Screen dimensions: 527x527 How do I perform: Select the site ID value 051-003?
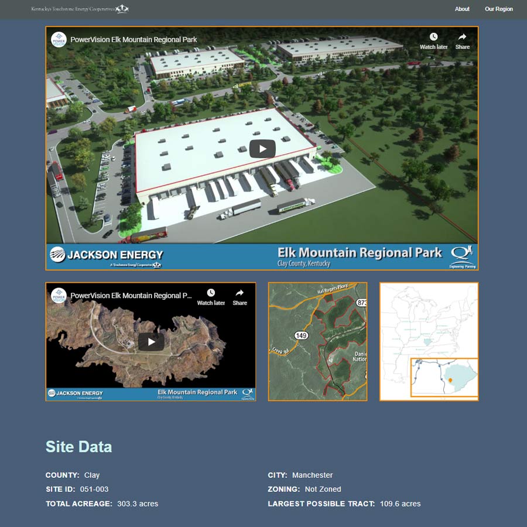pos(94,490)
